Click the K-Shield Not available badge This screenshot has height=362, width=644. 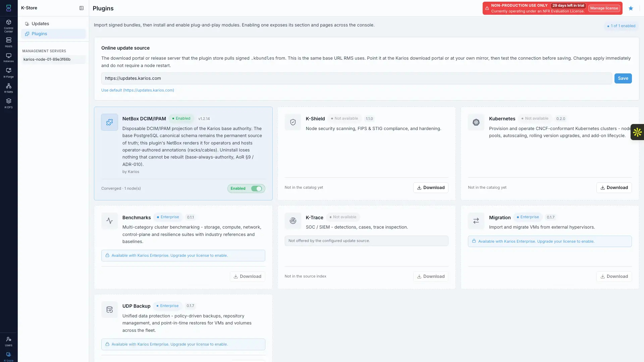tap(344, 119)
